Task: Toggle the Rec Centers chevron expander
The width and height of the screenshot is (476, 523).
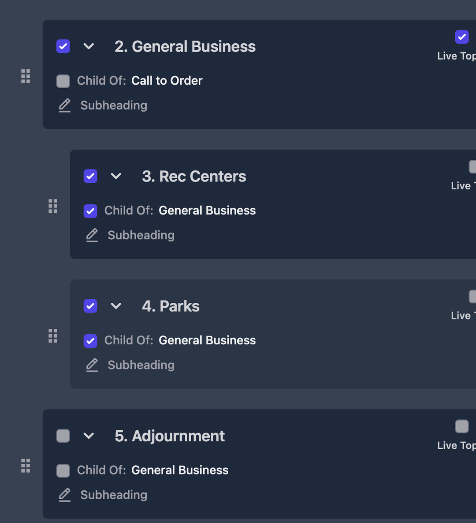Action: pos(116,176)
